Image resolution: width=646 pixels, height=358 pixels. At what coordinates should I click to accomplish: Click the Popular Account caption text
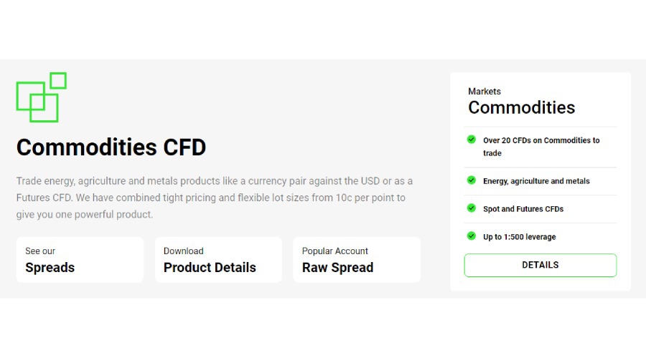coord(335,251)
